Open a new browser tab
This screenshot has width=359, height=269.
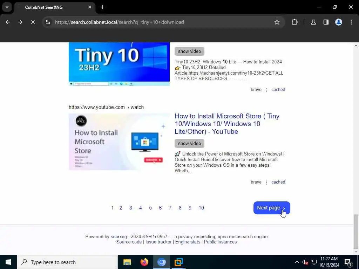click(x=102, y=7)
